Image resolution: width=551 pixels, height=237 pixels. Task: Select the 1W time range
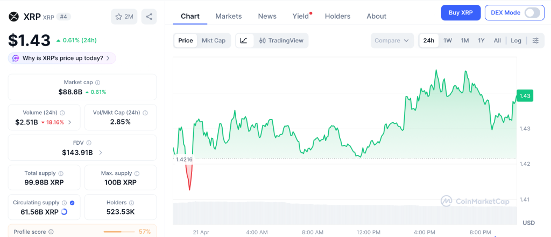(447, 41)
